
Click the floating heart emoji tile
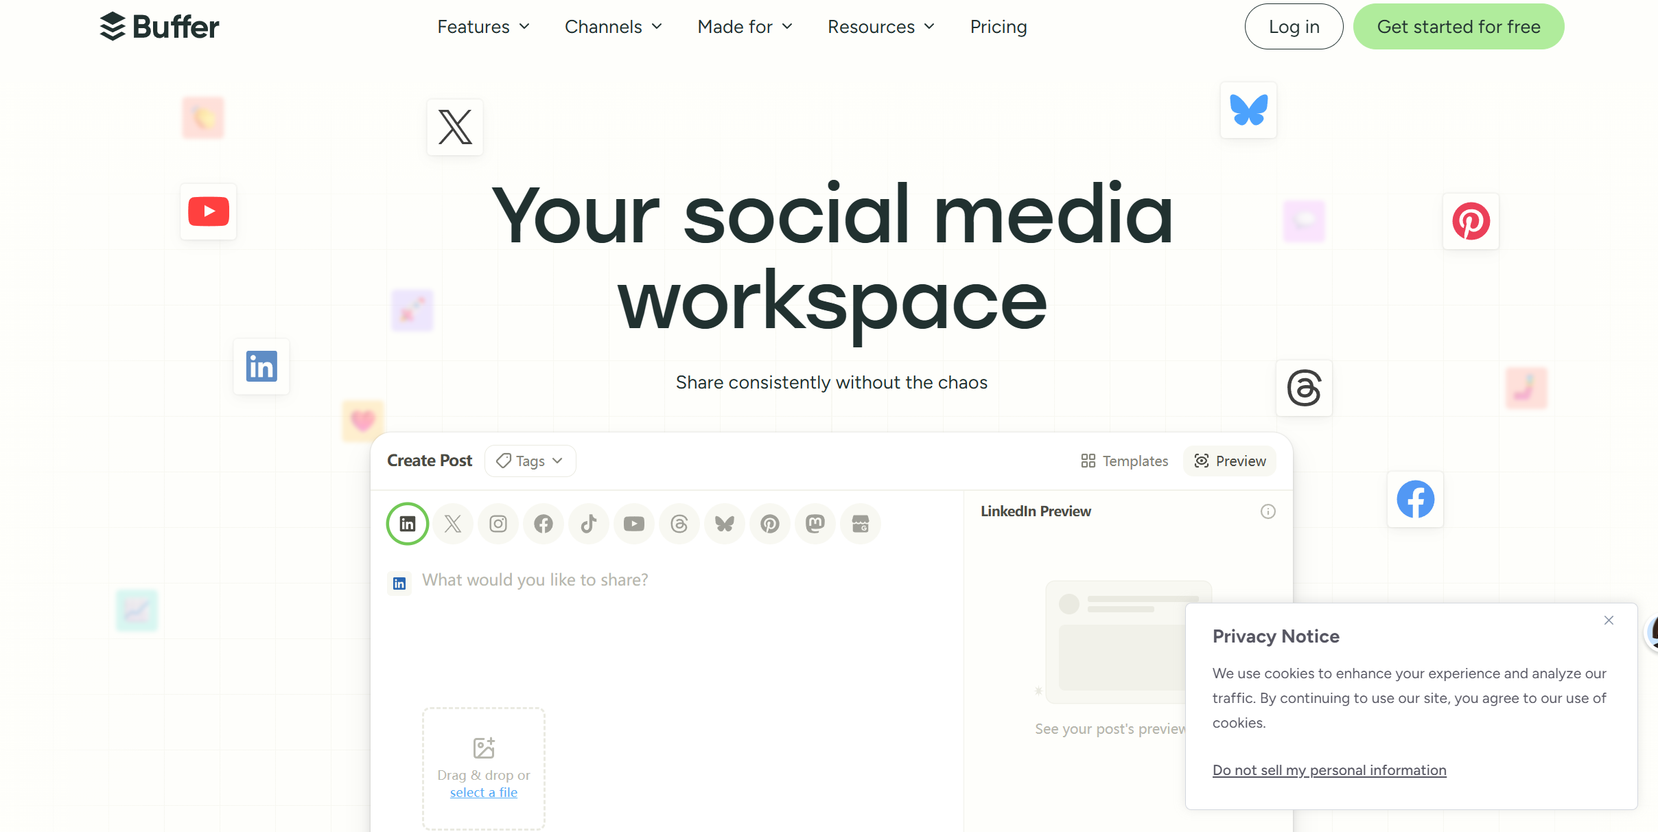click(x=362, y=420)
